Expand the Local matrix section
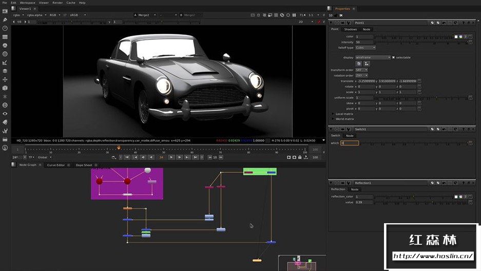 (x=333, y=114)
